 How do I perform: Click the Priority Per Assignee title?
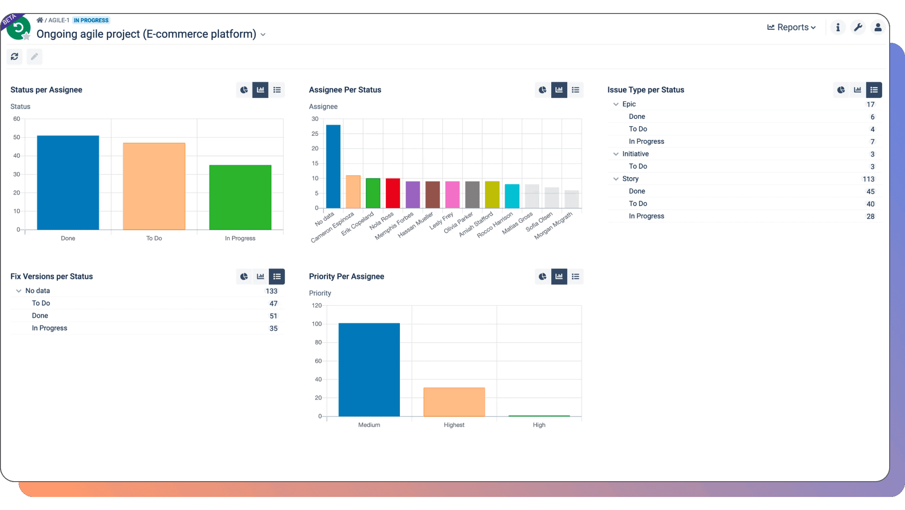pyautogui.click(x=346, y=276)
